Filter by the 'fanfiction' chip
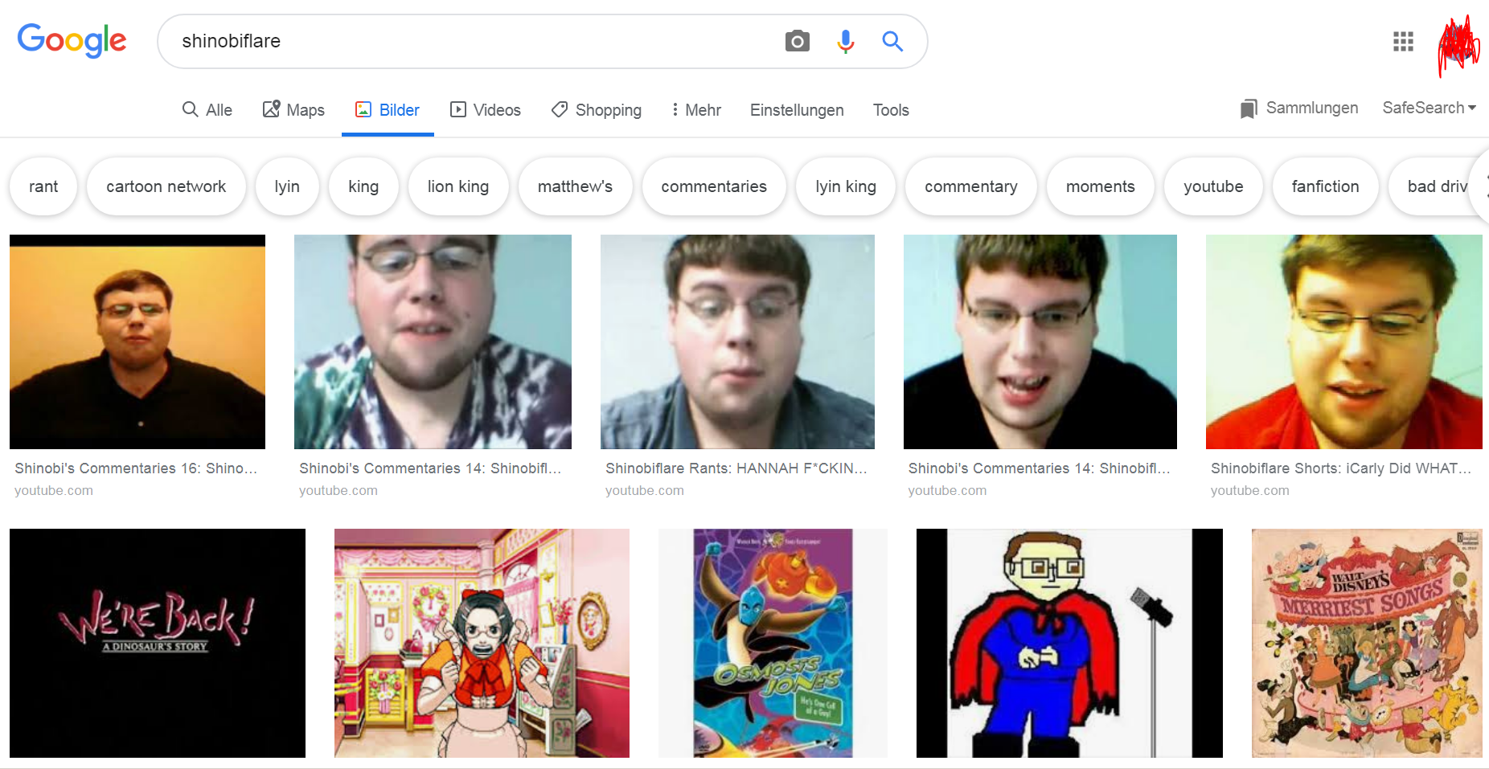1489x769 pixels. pos(1326,186)
